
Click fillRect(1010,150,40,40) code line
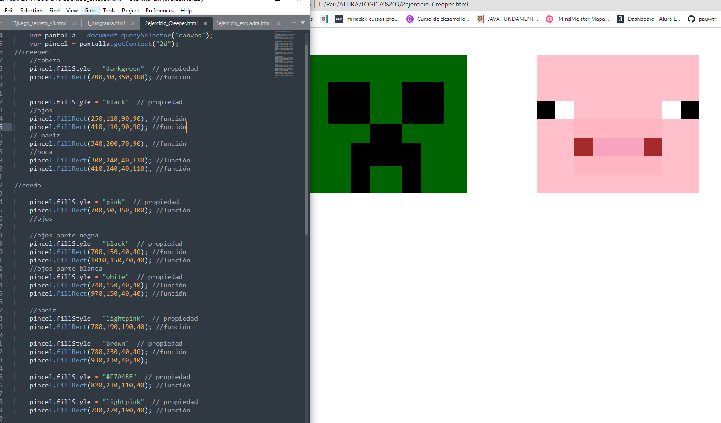point(110,260)
